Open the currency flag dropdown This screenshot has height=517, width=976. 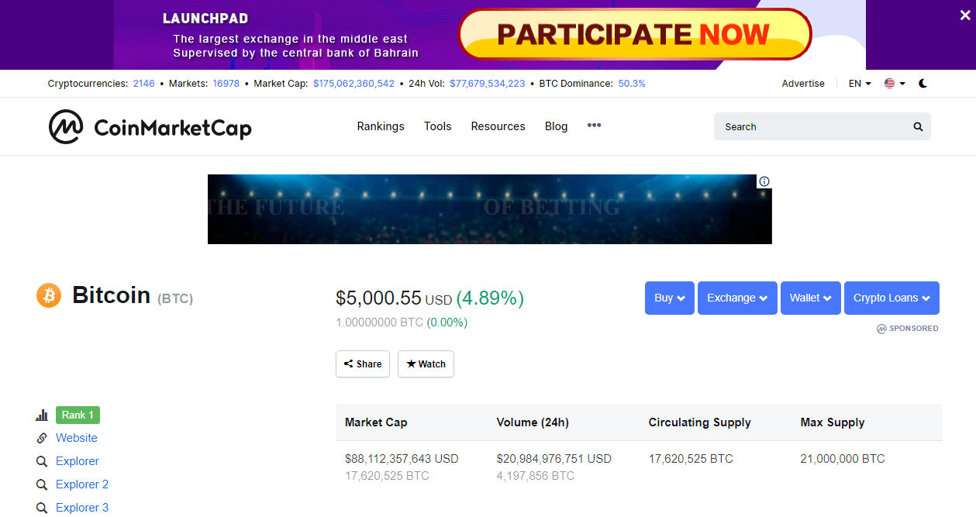click(x=895, y=84)
